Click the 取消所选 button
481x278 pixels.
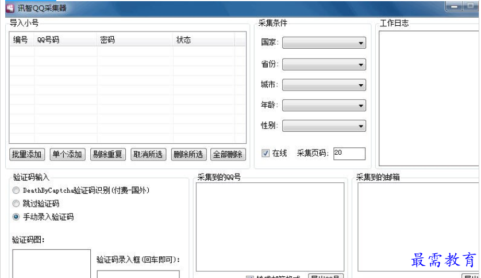(148, 154)
